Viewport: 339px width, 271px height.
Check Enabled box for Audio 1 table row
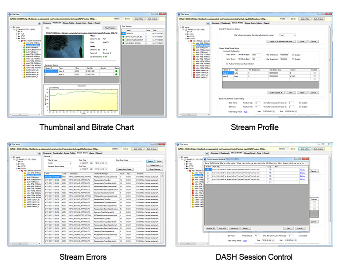click(315, 73)
